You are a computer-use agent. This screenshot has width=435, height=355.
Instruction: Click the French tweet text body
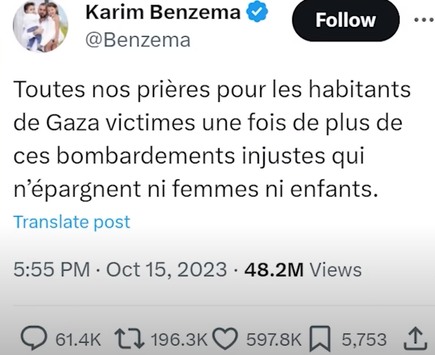[x=212, y=139]
